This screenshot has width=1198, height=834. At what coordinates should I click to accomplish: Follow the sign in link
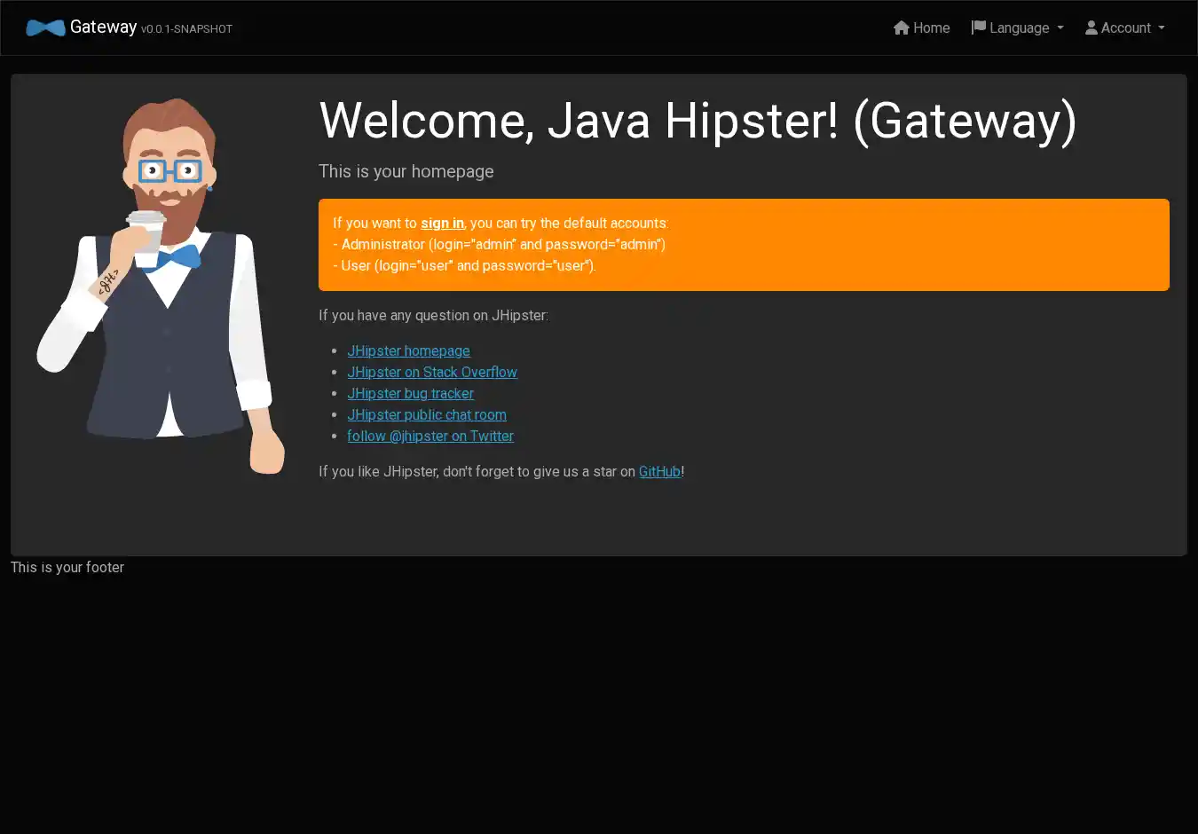(x=442, y=224)
